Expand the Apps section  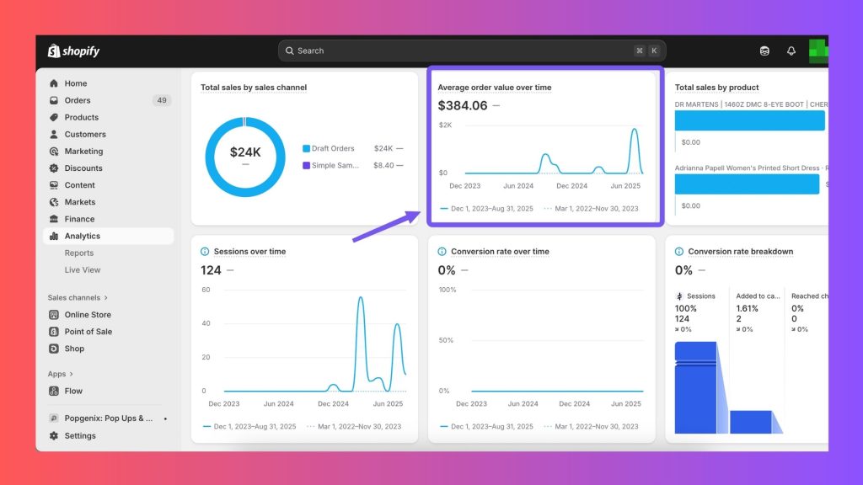(x=60, y=374)
